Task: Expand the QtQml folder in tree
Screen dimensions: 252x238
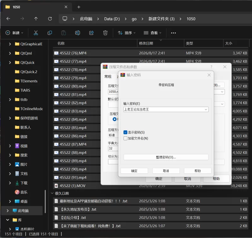Action: click(10, 53)
